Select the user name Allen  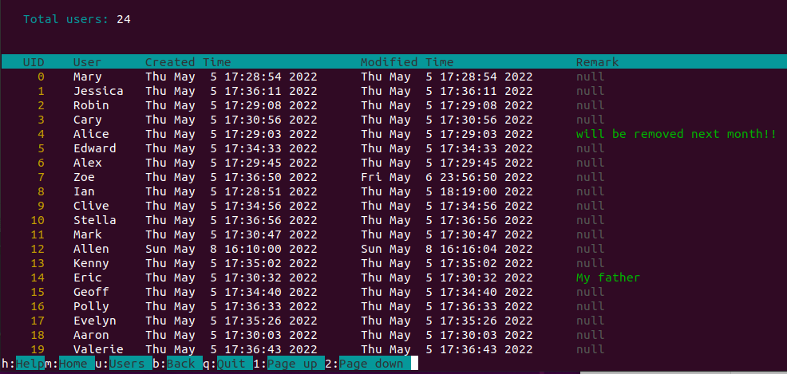click(x=91, y=249)
